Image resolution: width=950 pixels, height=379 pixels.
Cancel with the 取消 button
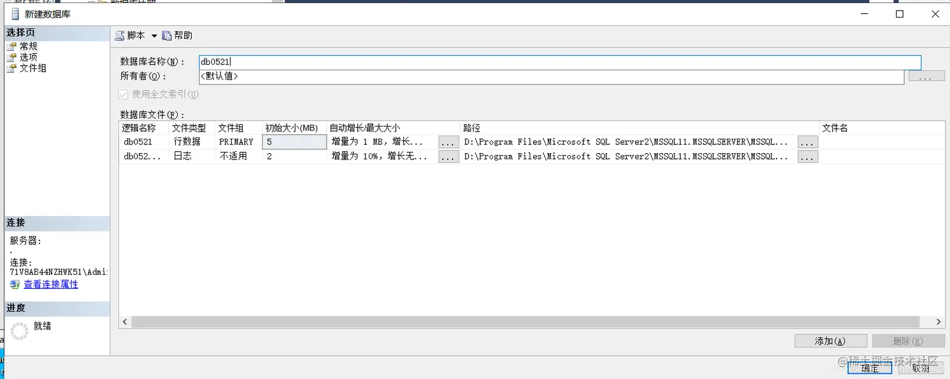920,368
